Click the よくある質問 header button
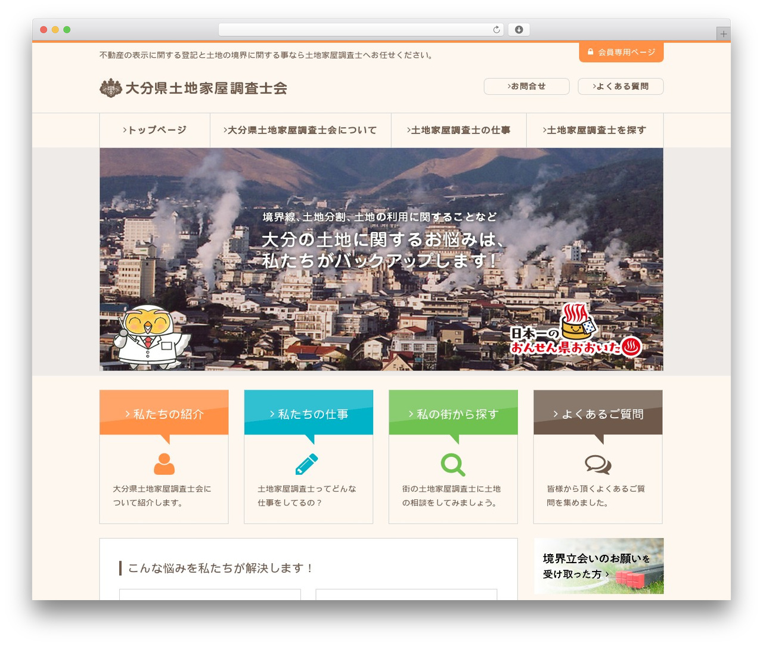Screen dimensions: 763x646 coord(621,86)
